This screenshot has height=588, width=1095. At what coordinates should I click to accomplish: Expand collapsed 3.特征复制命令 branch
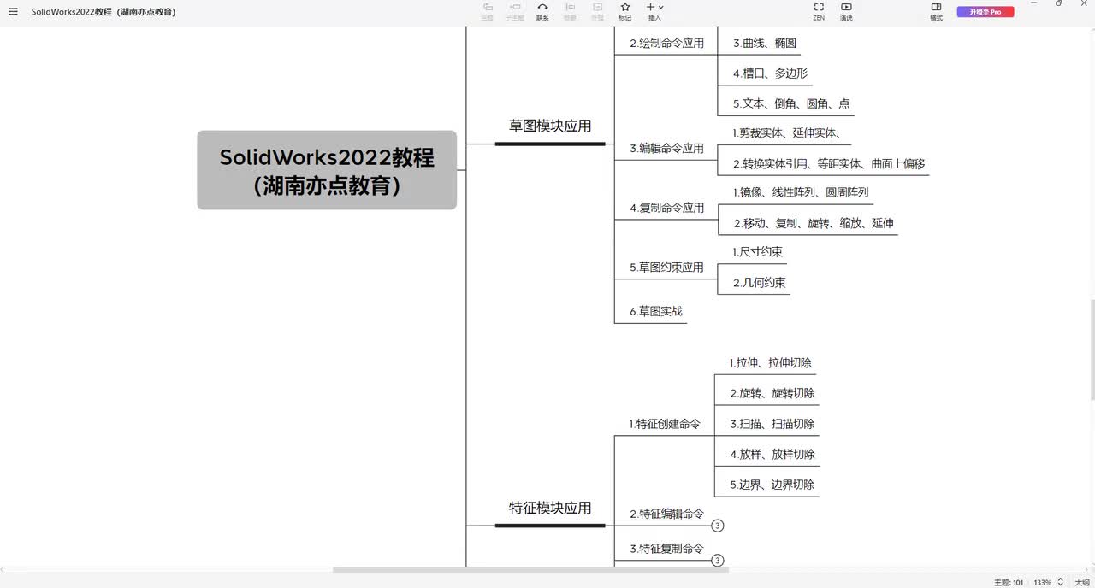coord(718,561)
